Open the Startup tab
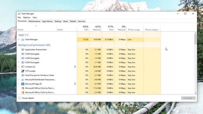This screenshot has width=203, height=114. 58,21
